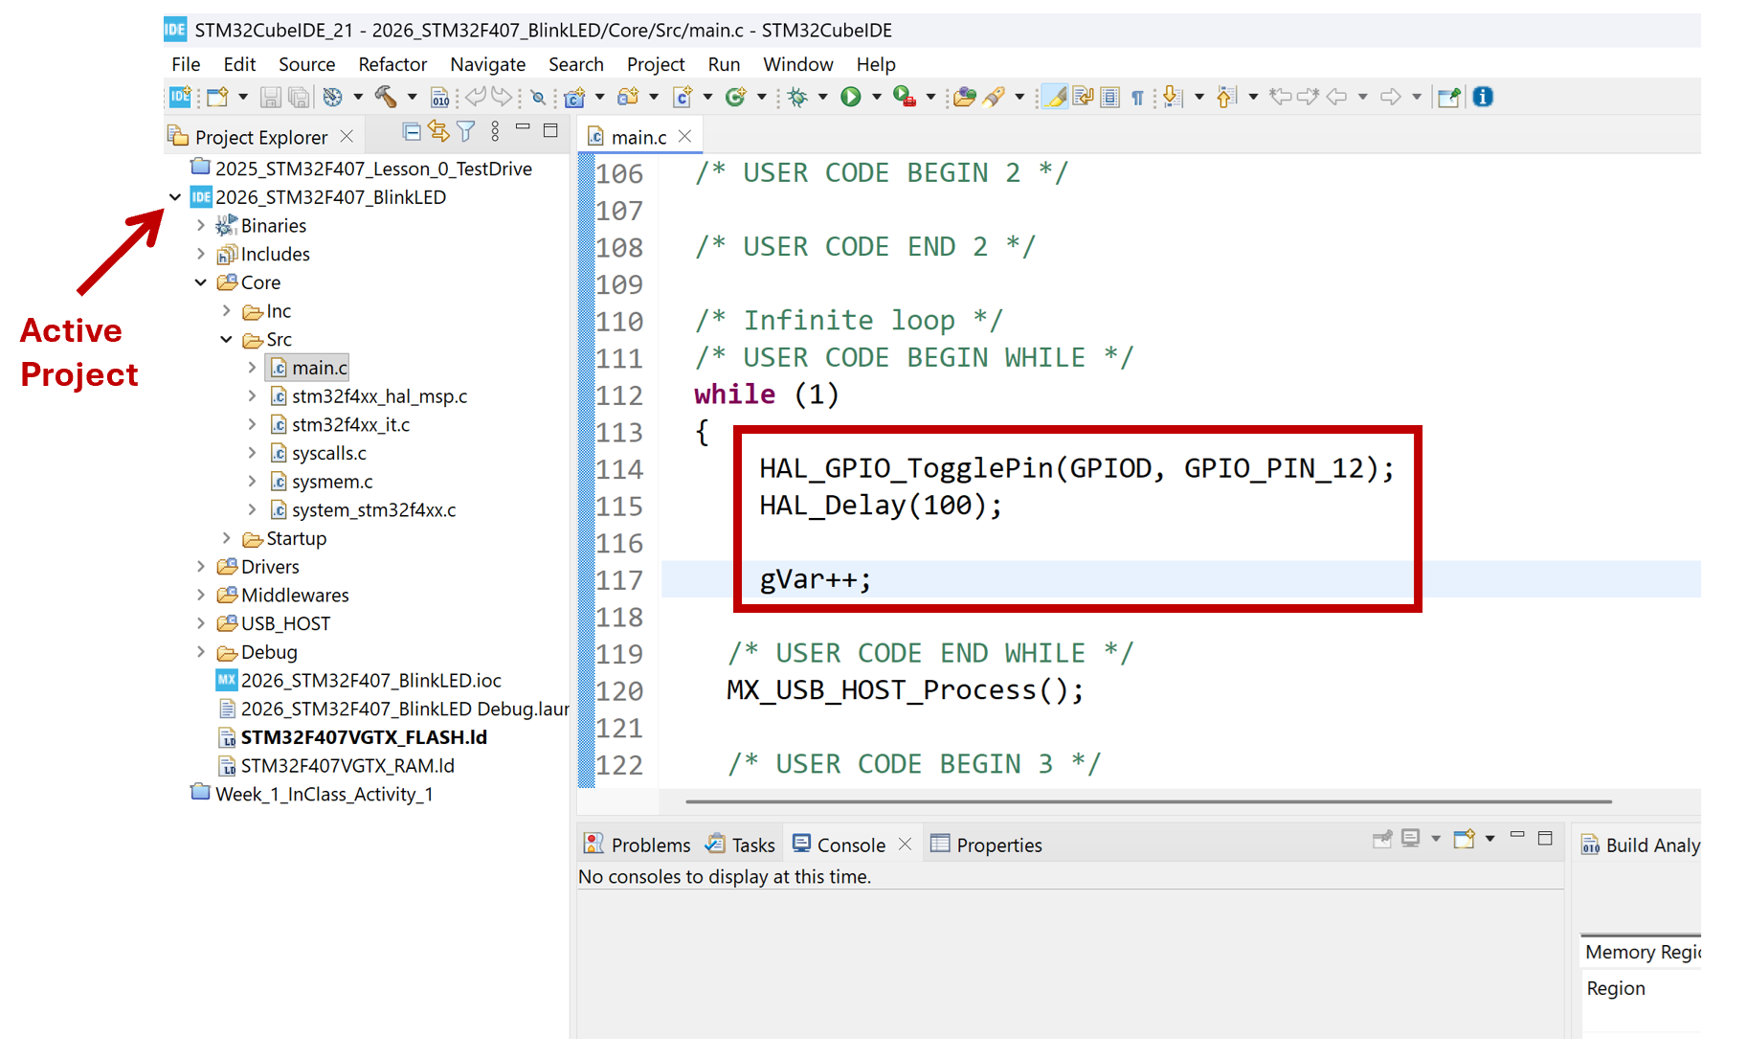The image size is (1746, 1059).
Task: Click the Save All icon
Action: pyautogui.click(x=299, y=97)
